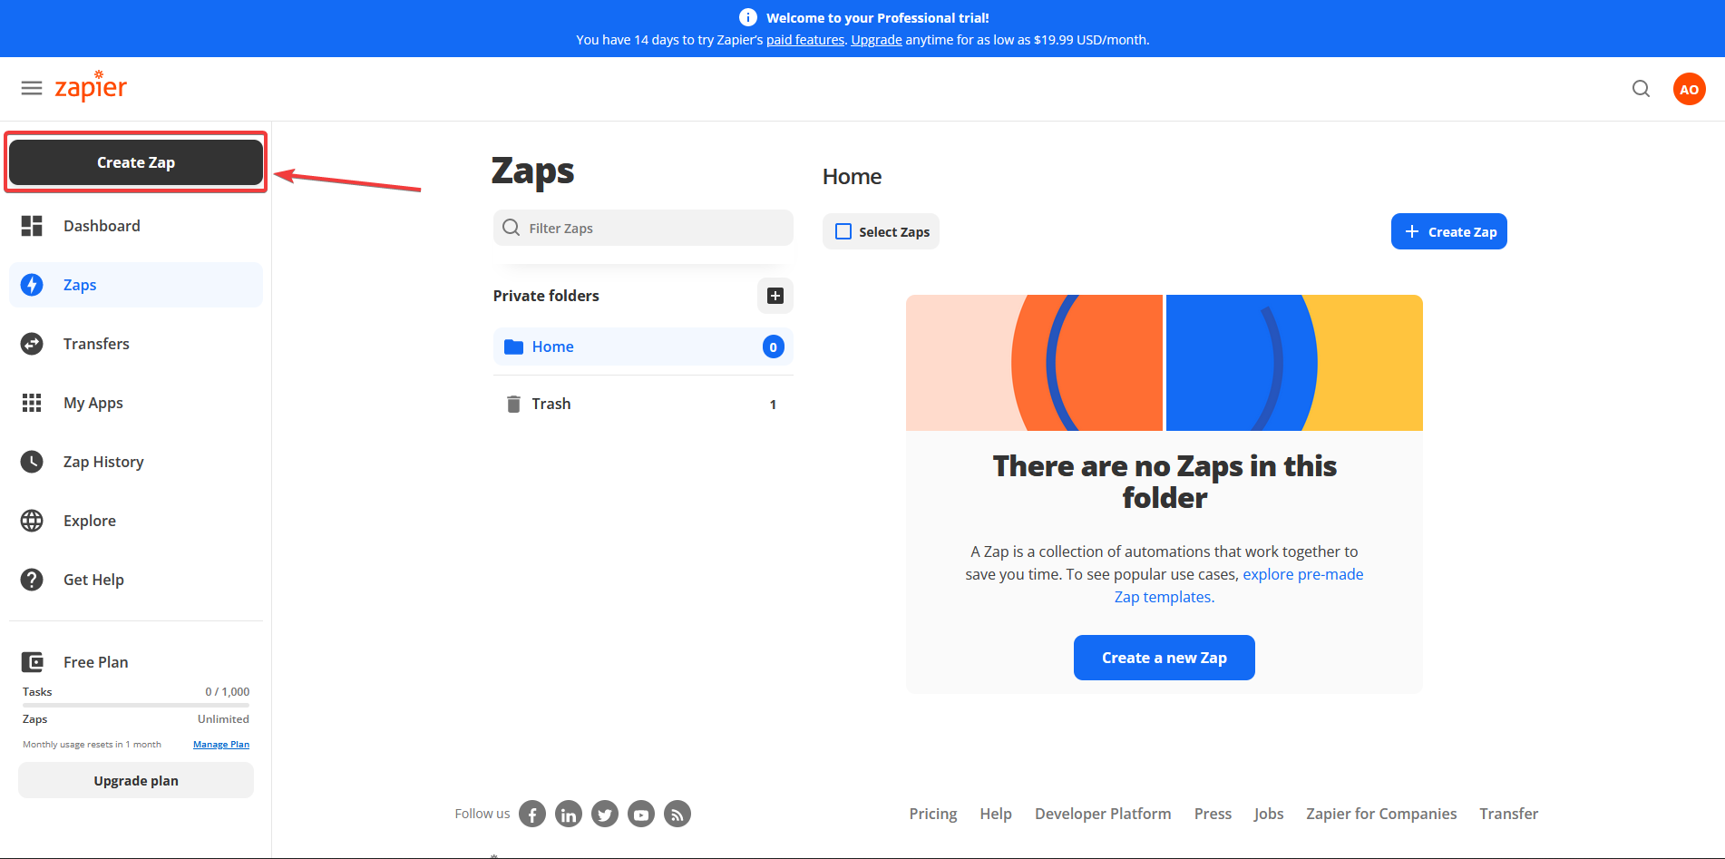Open Get Help in sidebar
Screen dimensions: 1725x859
click(x=136, y=580)
